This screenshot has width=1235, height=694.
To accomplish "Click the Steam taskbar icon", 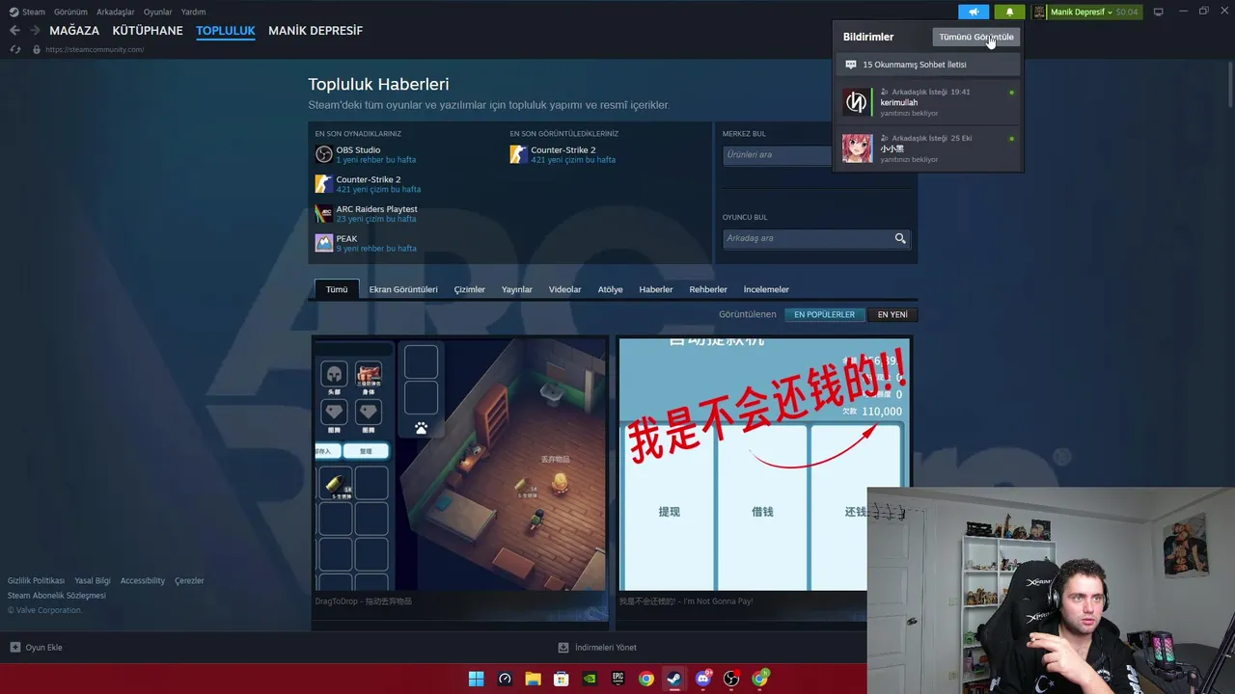I will (x=674, y=679).
